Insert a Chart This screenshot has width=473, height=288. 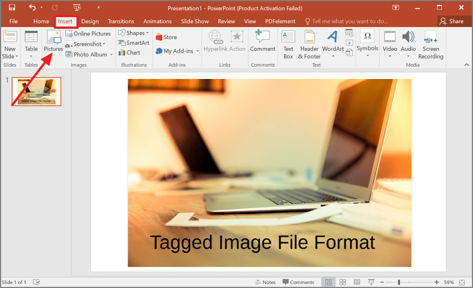point(130,53)
